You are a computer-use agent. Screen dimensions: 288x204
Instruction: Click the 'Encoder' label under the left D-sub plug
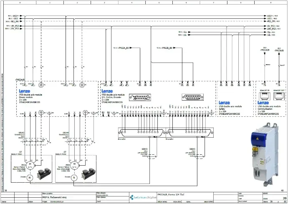point(122,139)
